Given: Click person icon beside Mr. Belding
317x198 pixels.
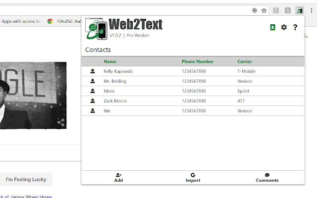Looking at the screenshot, I should [93, 81].
